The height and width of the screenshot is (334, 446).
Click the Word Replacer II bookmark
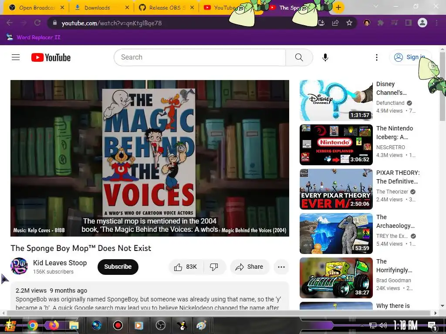(x=34, y=37)
